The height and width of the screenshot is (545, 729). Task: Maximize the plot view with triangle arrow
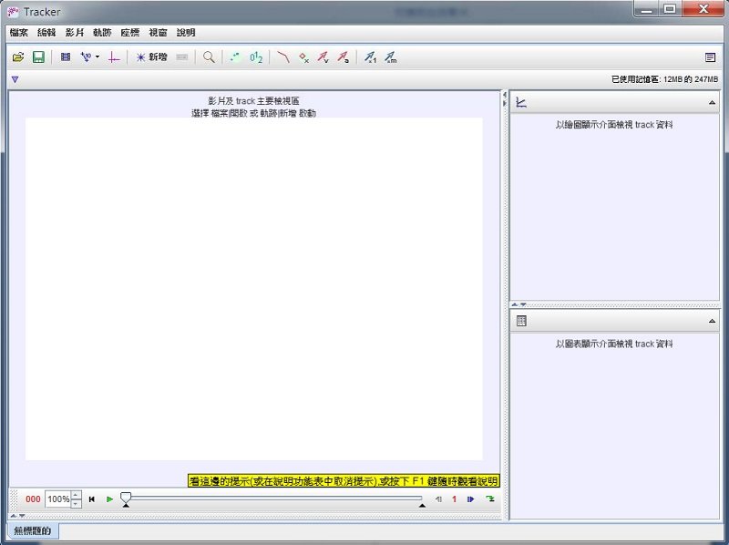712,102
